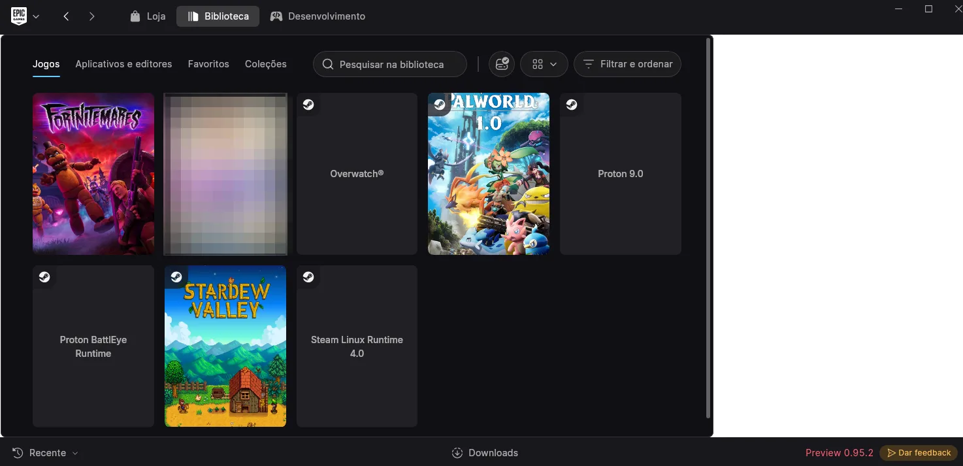Viewport: 963px width, 466px height.
Task: Open the Fortnitemares game tile
Action: 93,174
